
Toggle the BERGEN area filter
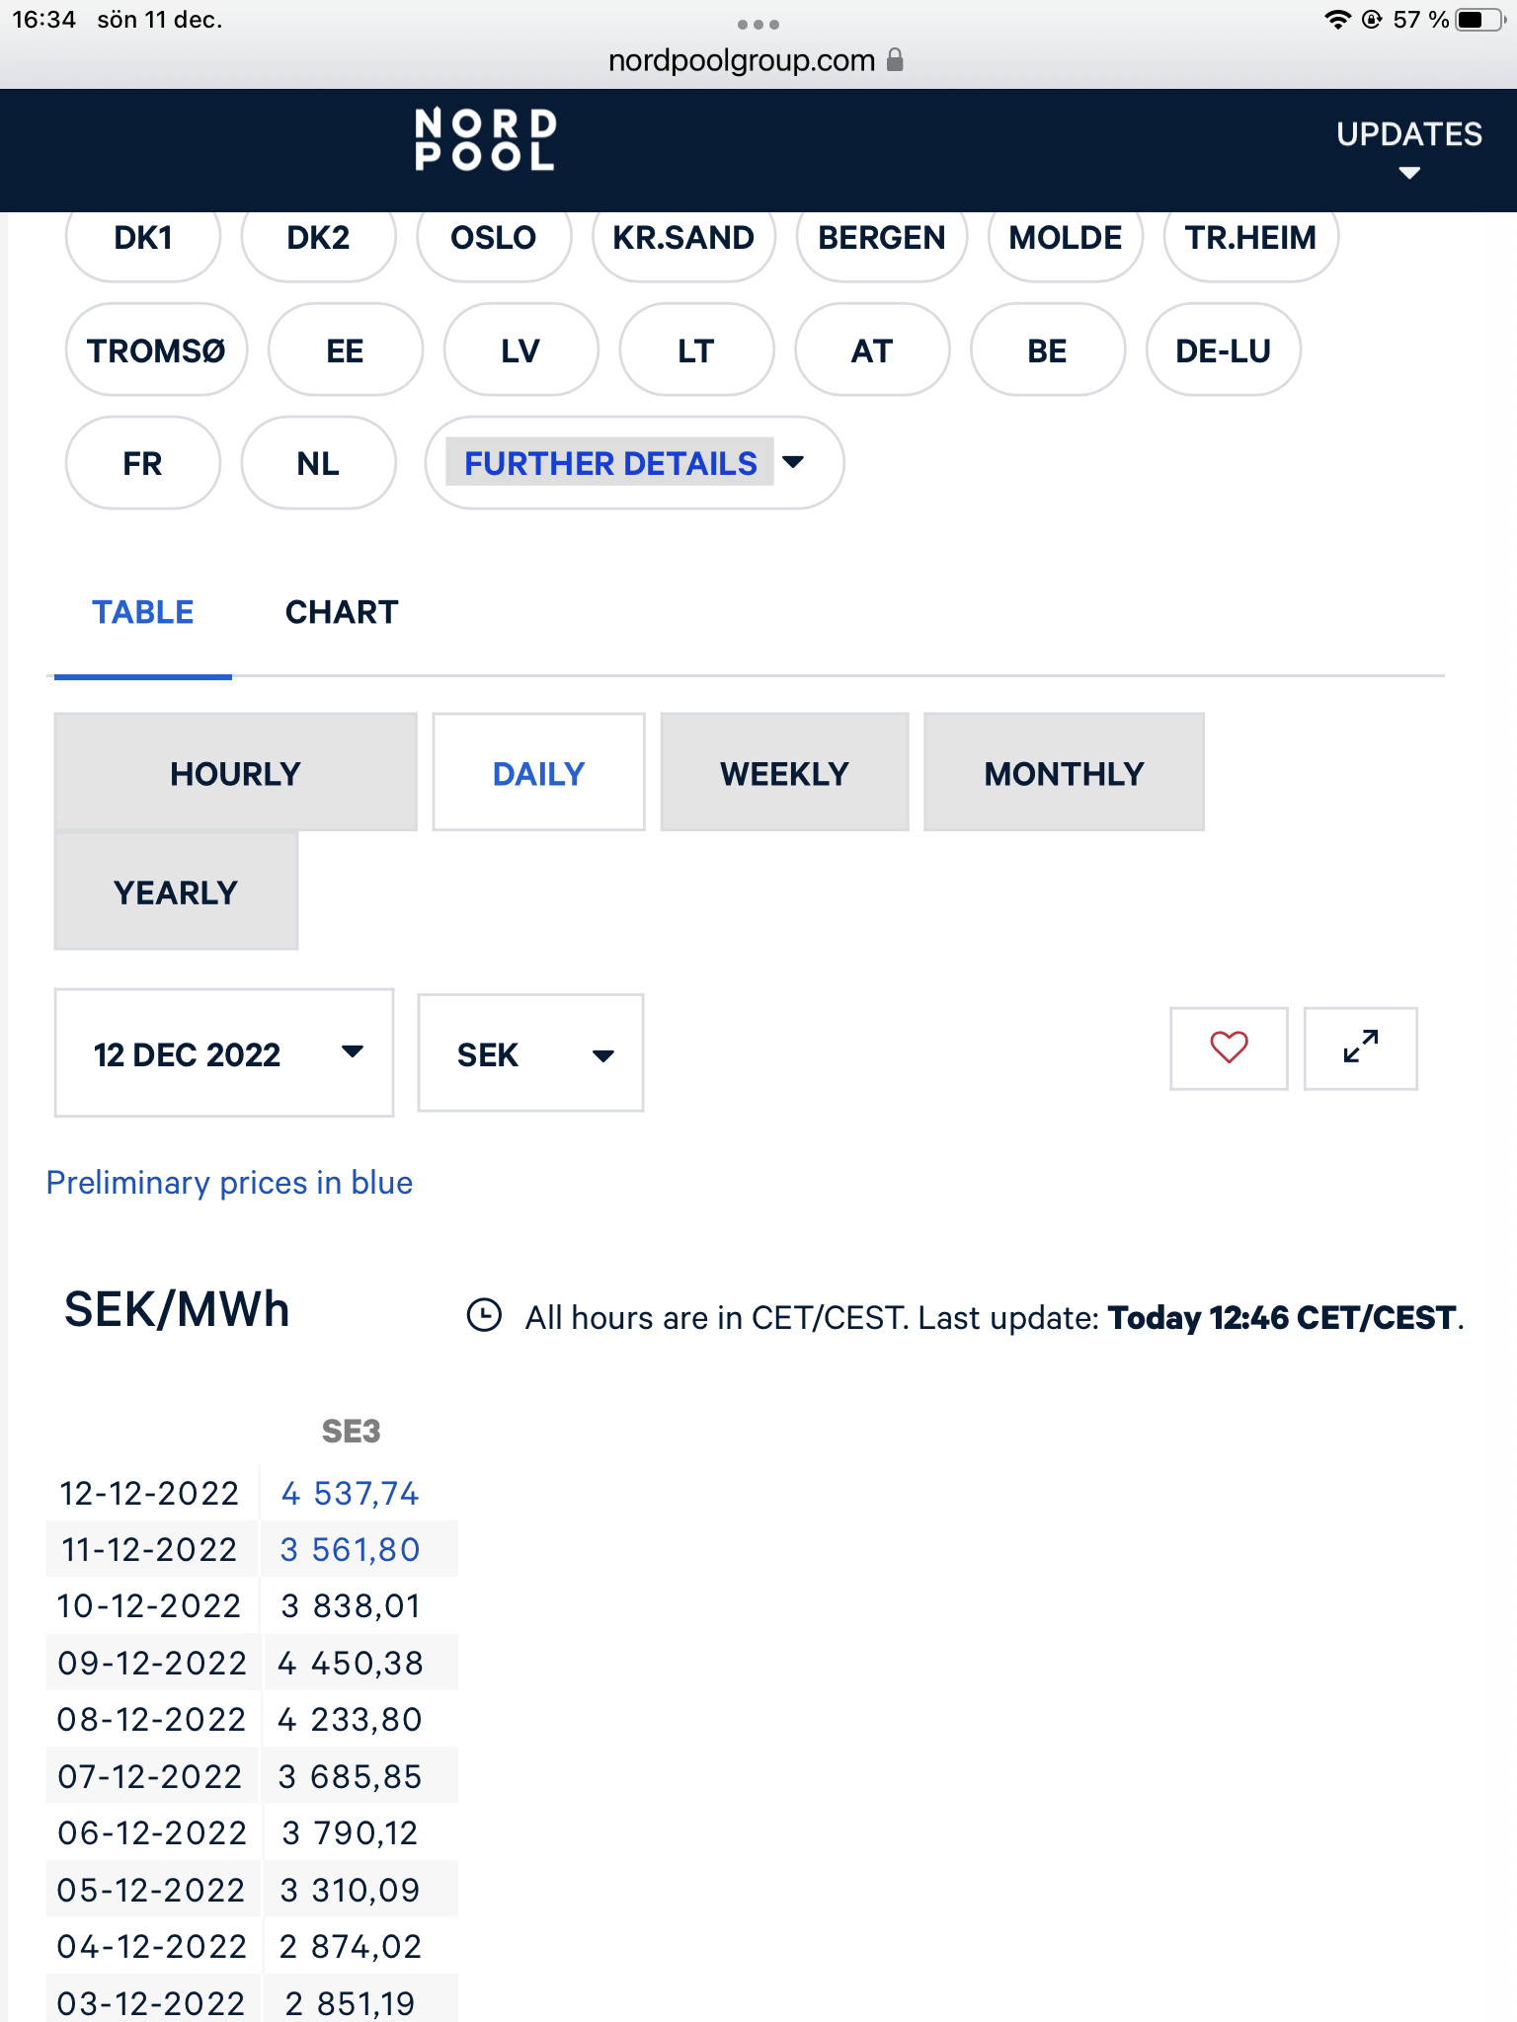click(x=881, y=238)
